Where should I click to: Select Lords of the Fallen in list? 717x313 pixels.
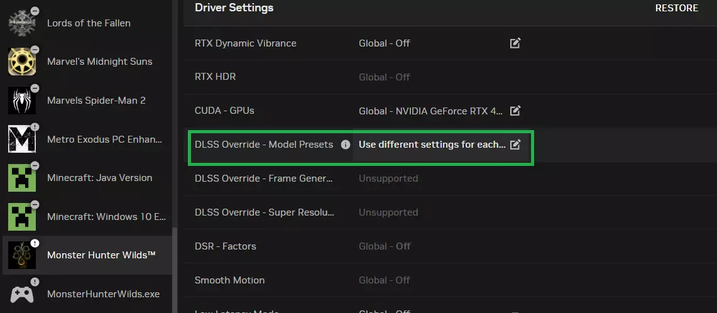tap(87, 23)
